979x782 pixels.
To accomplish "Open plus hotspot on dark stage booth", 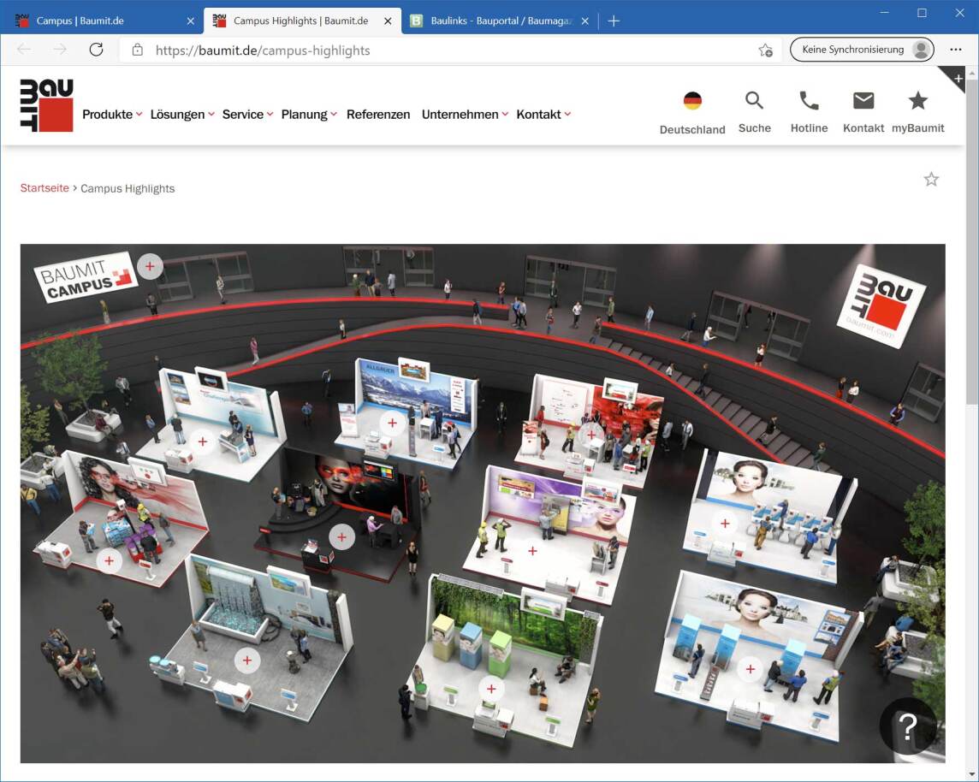I will (x=341, y=536).
